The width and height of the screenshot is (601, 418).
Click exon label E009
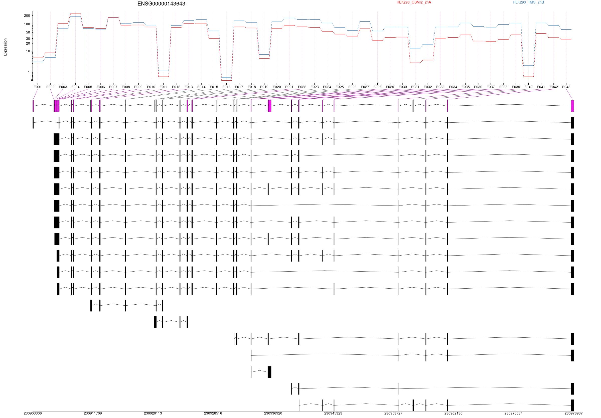(138, 87)
